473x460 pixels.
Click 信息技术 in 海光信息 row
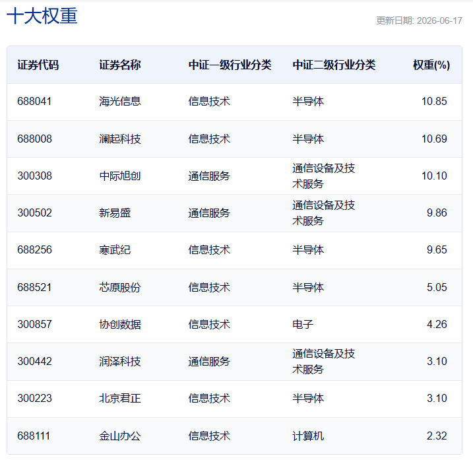tap(209, 102)
